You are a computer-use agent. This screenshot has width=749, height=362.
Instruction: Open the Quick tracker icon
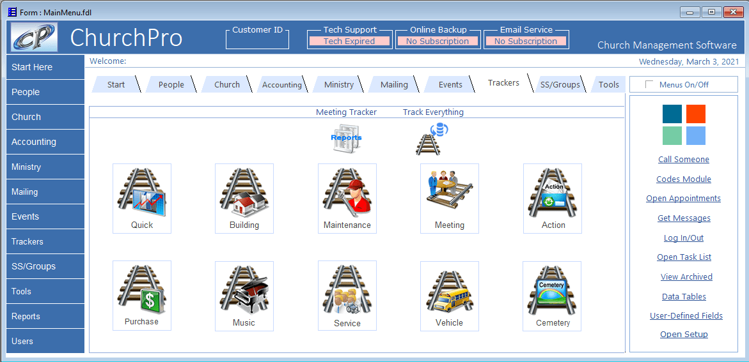coord(142,199)
